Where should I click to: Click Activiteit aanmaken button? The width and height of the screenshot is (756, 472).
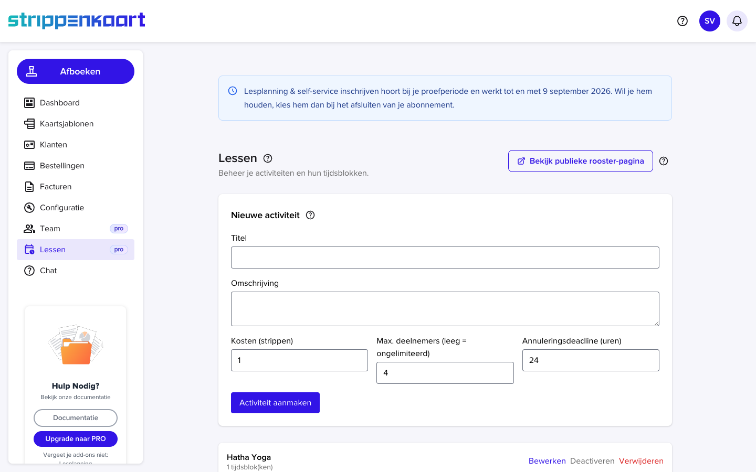[x=275, y=403]
